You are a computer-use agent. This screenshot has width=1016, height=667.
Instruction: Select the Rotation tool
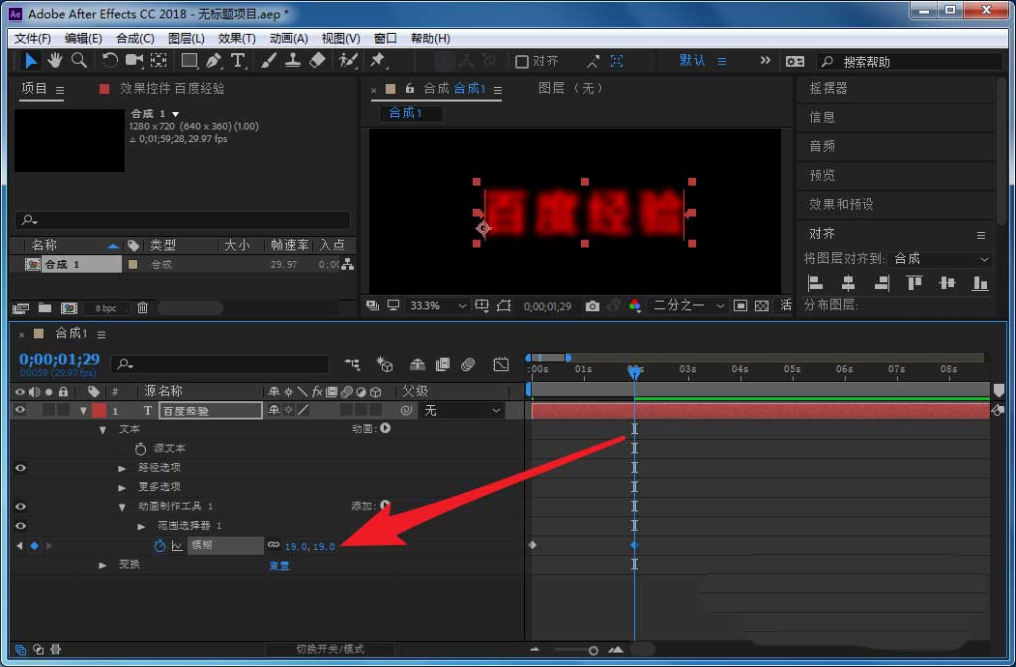point(109,60)
